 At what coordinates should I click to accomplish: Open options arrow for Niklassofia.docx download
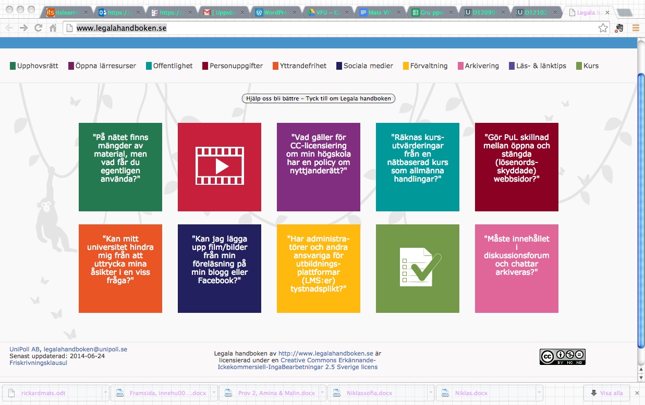click(x=431, y=393)
